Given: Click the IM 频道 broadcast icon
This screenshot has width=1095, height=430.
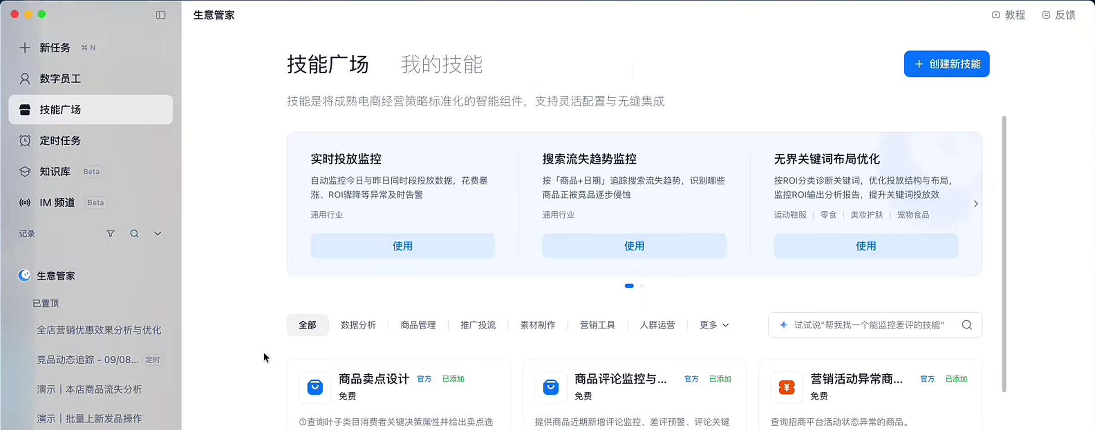Looking at the screenshot, I should coord(25,203).
